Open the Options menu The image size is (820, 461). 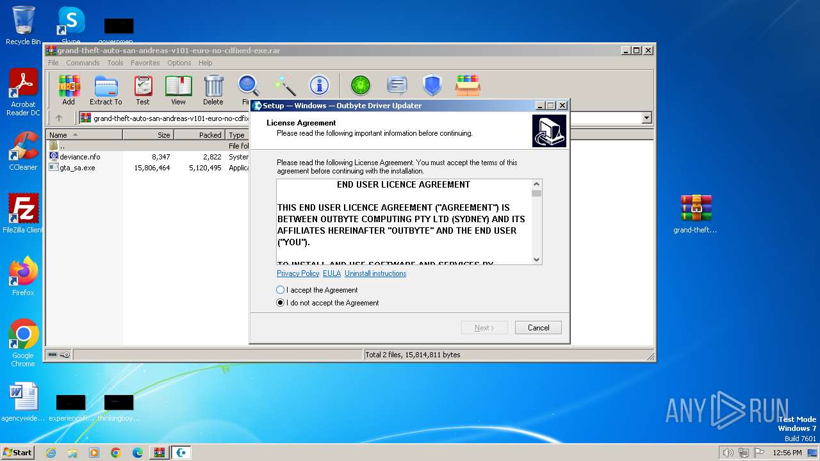click(x=179, y=63)
